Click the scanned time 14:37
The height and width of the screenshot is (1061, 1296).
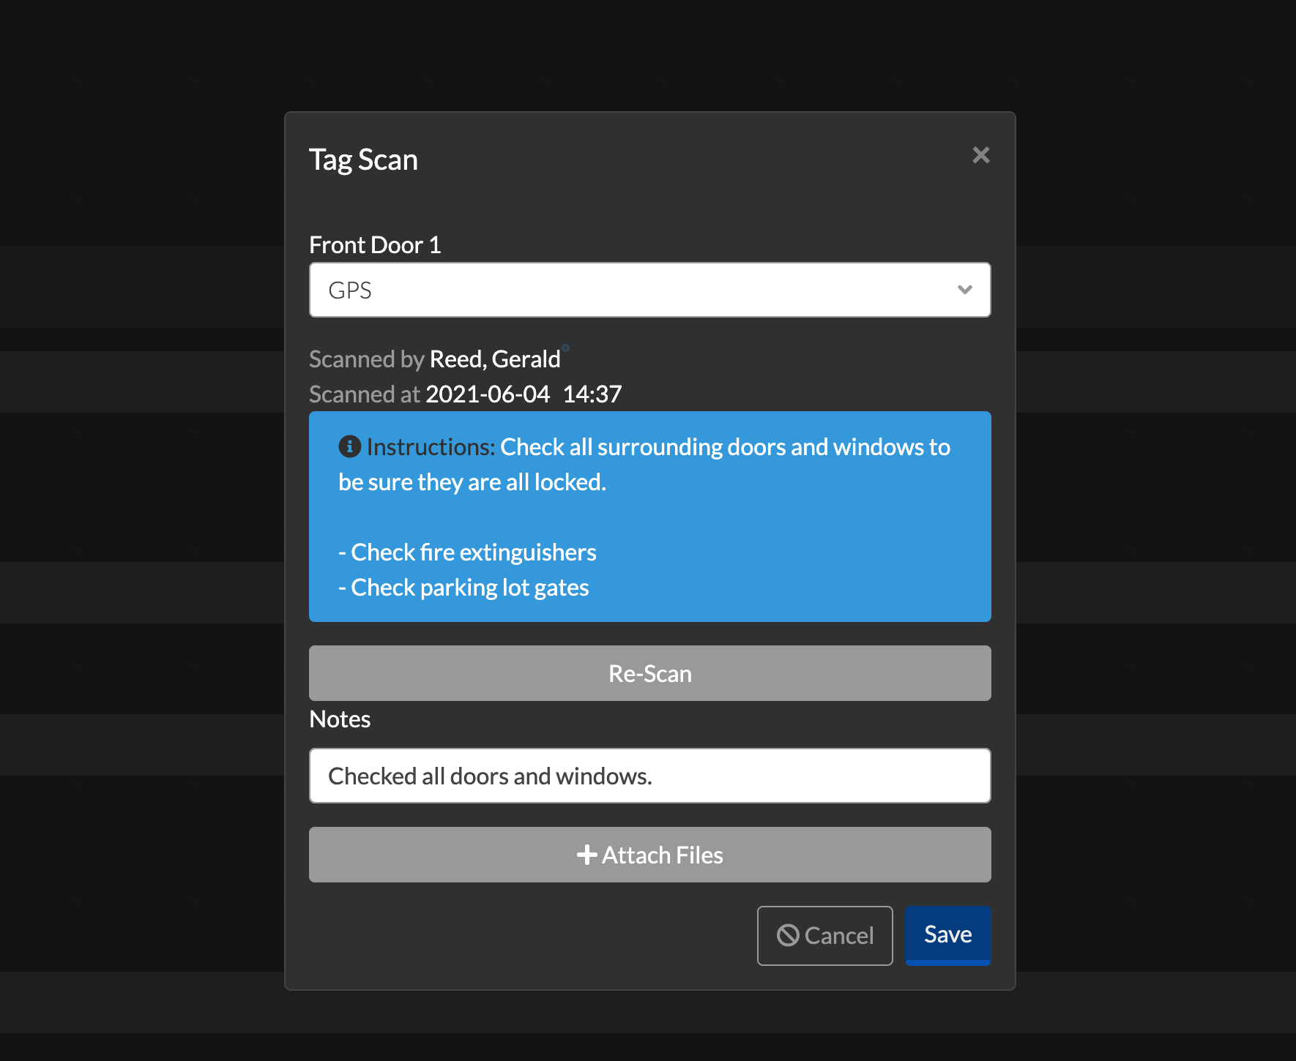click(x=593, y=394)
